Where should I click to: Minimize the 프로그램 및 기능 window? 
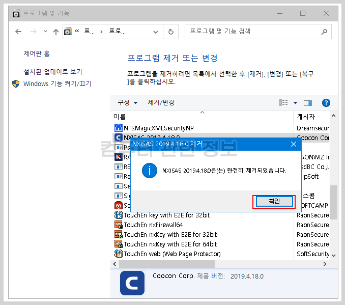[280, 14]
